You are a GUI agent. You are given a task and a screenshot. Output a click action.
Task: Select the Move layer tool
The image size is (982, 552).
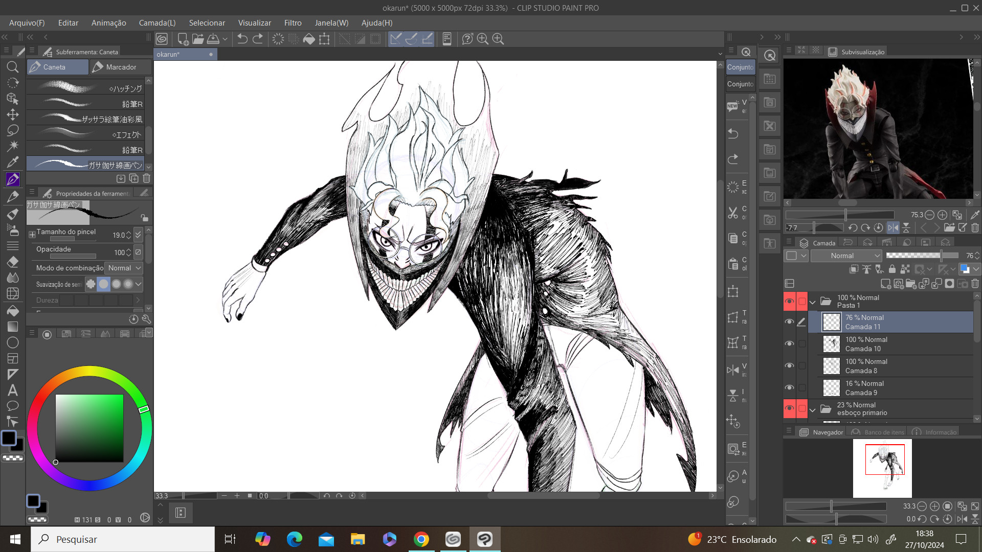[13, 114]
